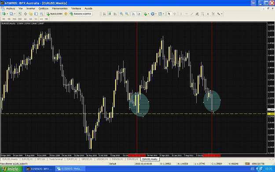The image size is (275, 172).
Task: Select the equidistant channel tool
Action: (197, 14)
